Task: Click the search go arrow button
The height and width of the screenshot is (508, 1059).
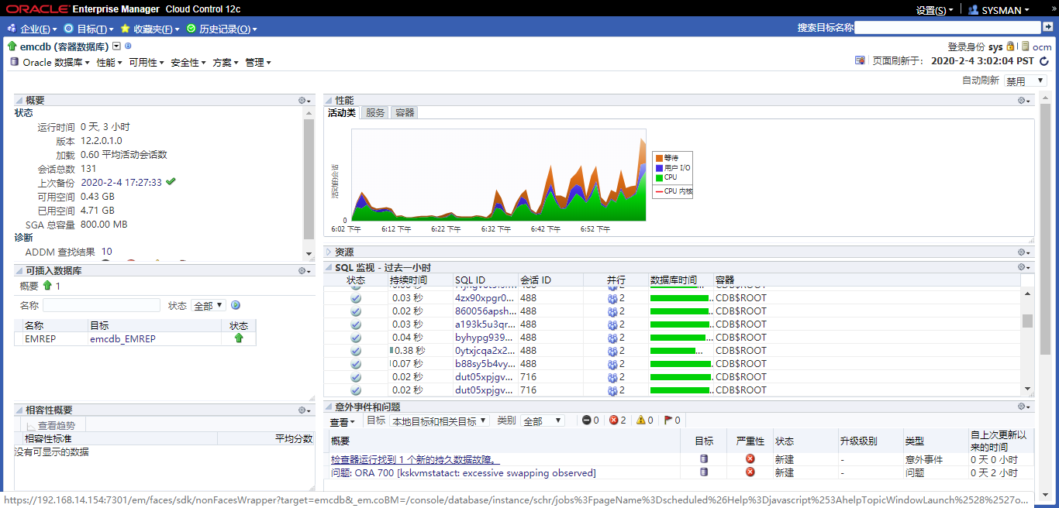Action: coord(1047,28)
